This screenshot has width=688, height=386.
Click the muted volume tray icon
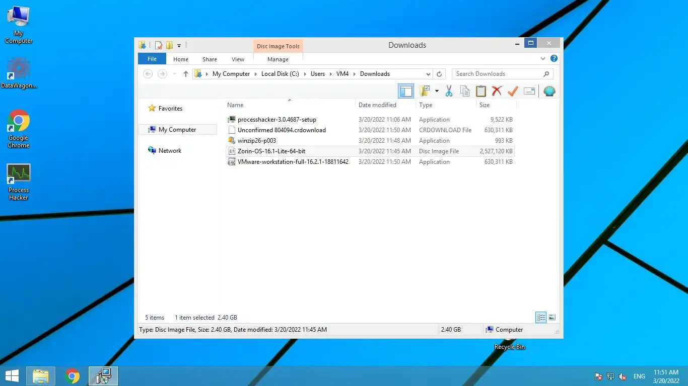623,376
